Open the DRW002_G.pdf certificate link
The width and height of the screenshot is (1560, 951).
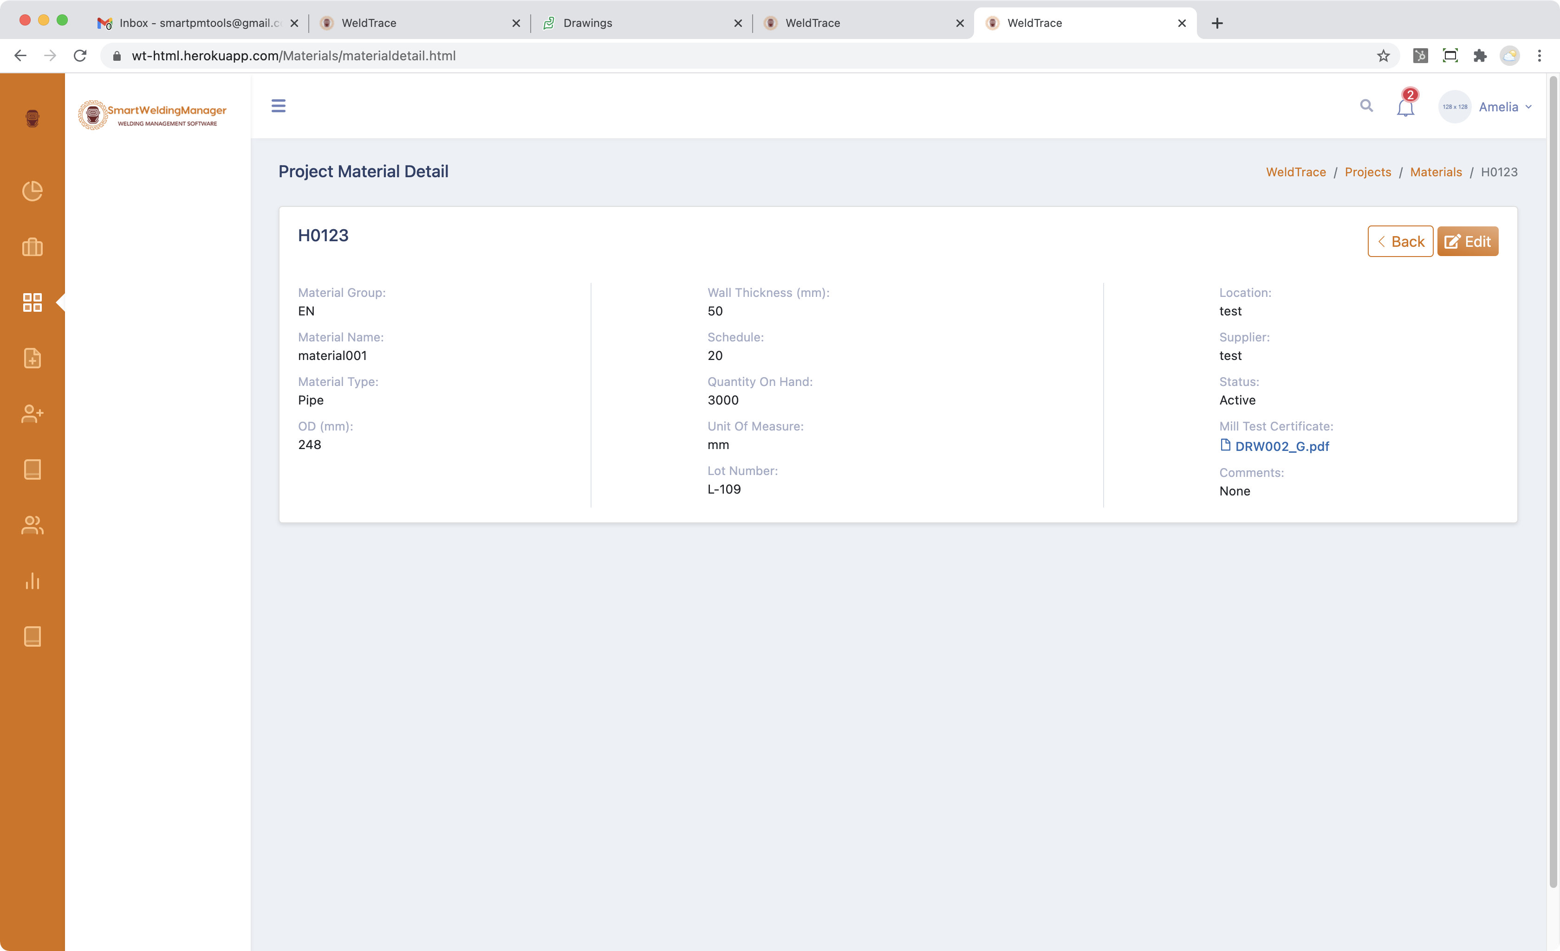(x=1274, y=446)
